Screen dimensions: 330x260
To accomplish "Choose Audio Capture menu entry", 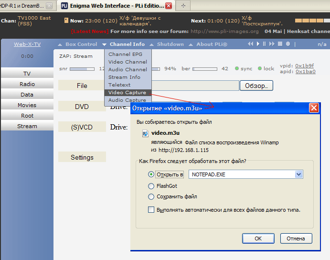I will [x=128, y=100].
